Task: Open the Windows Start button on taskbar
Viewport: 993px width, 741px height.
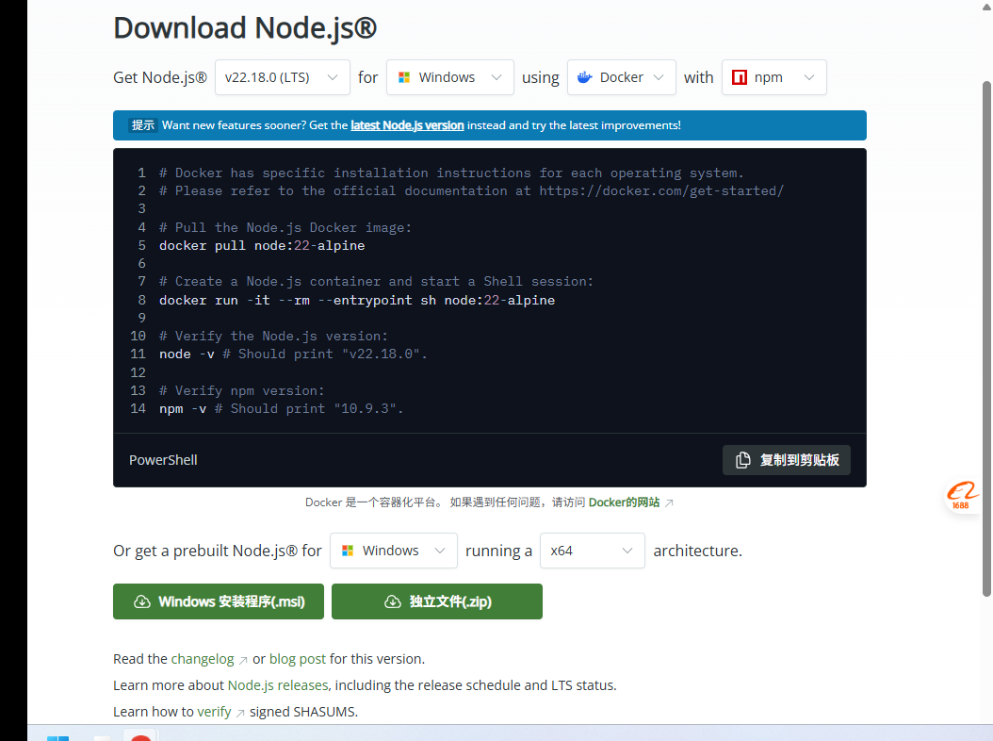Action: [x=57, y=737]
